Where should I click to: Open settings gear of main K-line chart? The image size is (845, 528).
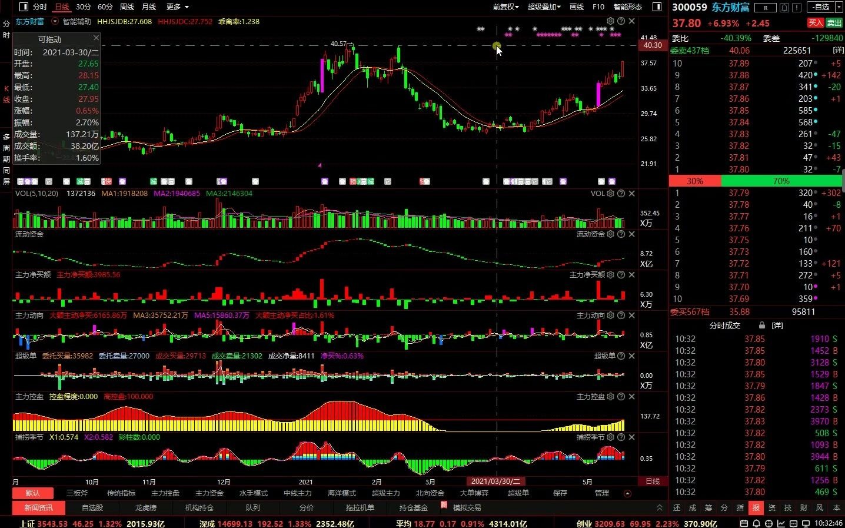click(611, 21)
